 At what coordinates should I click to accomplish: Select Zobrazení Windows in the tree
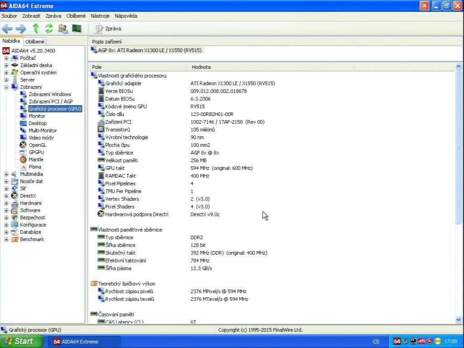50,94
